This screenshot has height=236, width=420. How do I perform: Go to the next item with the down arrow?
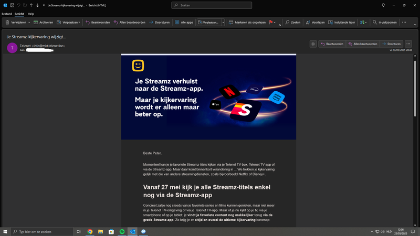point(37,5)
